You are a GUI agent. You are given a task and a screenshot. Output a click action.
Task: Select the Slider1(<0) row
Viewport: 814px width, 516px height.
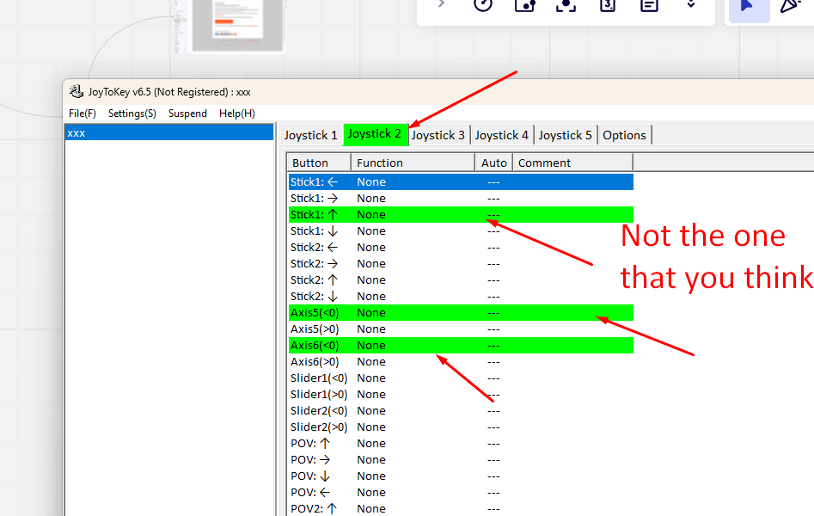(x=461, y=378)
